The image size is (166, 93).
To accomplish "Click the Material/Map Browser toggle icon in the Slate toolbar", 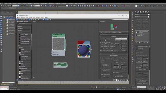I will pos(46,20).
